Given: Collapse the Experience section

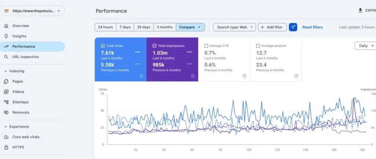Looking at the screenshot, I should tap(6, 127).
